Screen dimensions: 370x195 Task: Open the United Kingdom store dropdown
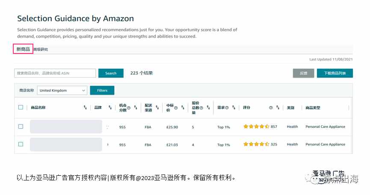(62, 90)
